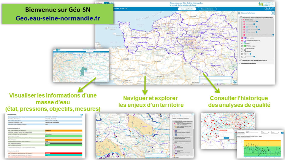Click the Seine Aval label on map
The height and width of the screenshot is (160, 285).
171,34
